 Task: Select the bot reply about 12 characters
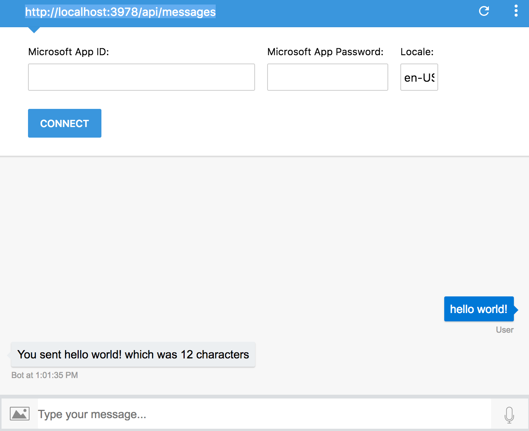133,355
